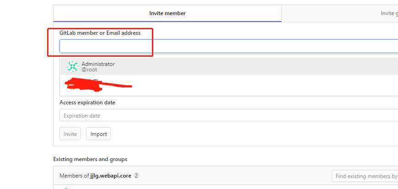This screenshot has width=398, height=189.
Task: Focus the GitLab member or Email field
Action: click(x=229, y=46)
